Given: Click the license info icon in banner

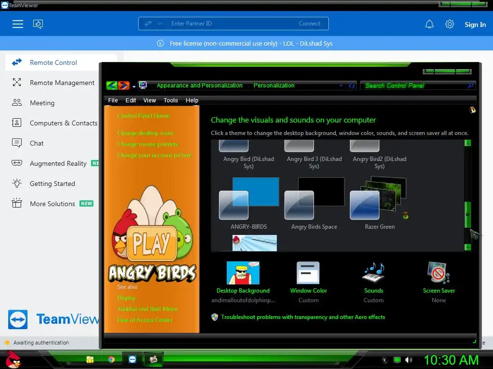Looking at the screenshot, I should point(160,43).
